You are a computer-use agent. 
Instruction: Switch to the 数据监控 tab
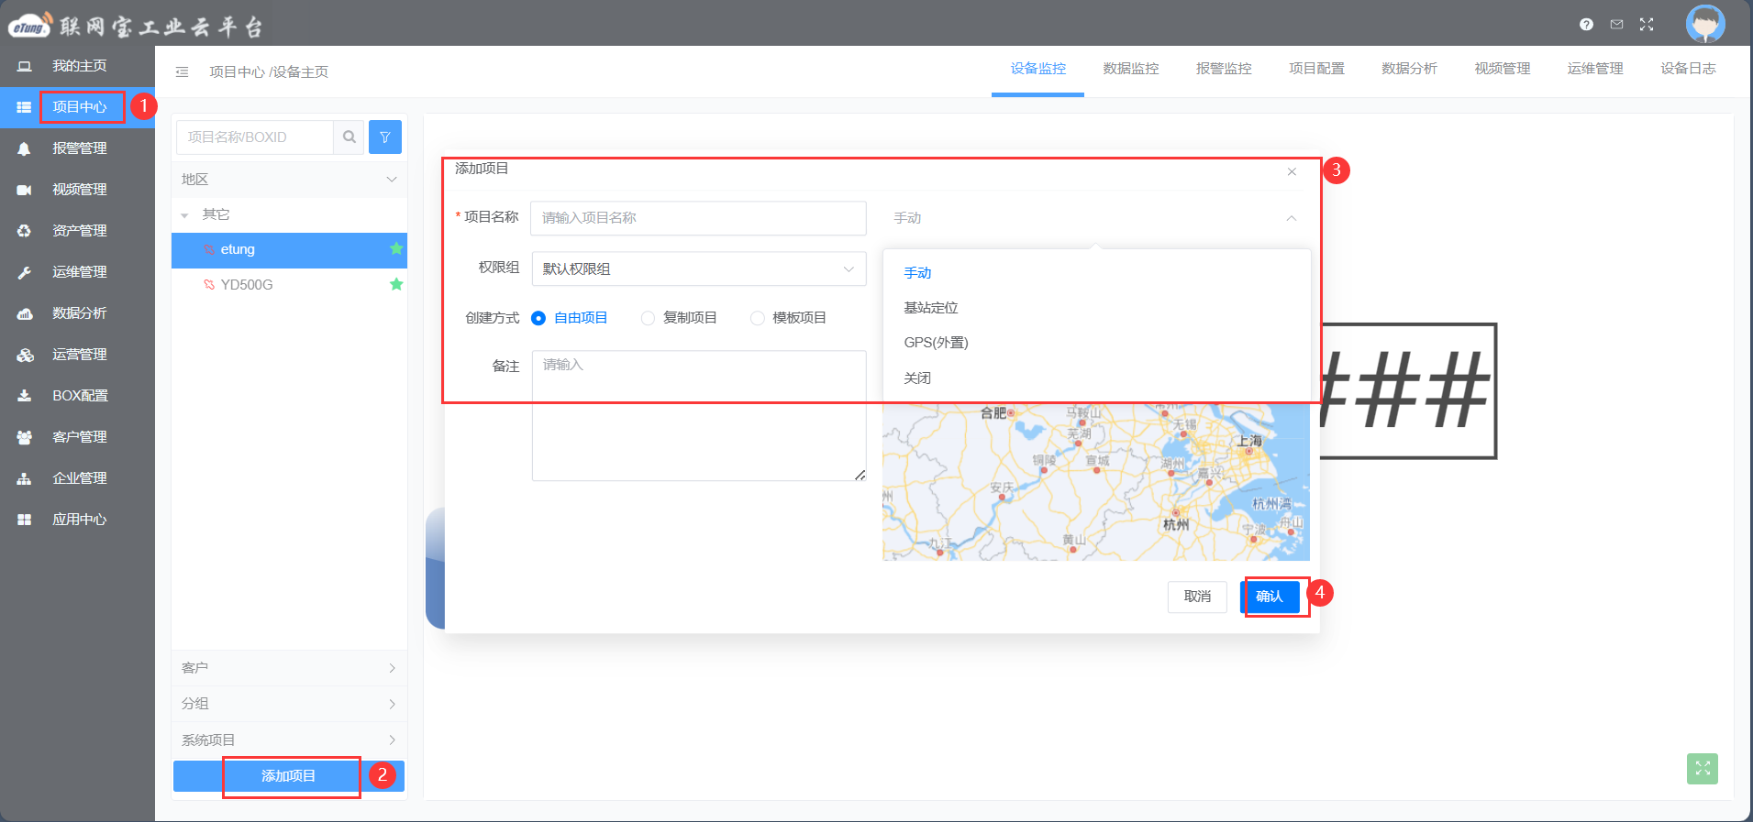click(x=1130, y=69)
